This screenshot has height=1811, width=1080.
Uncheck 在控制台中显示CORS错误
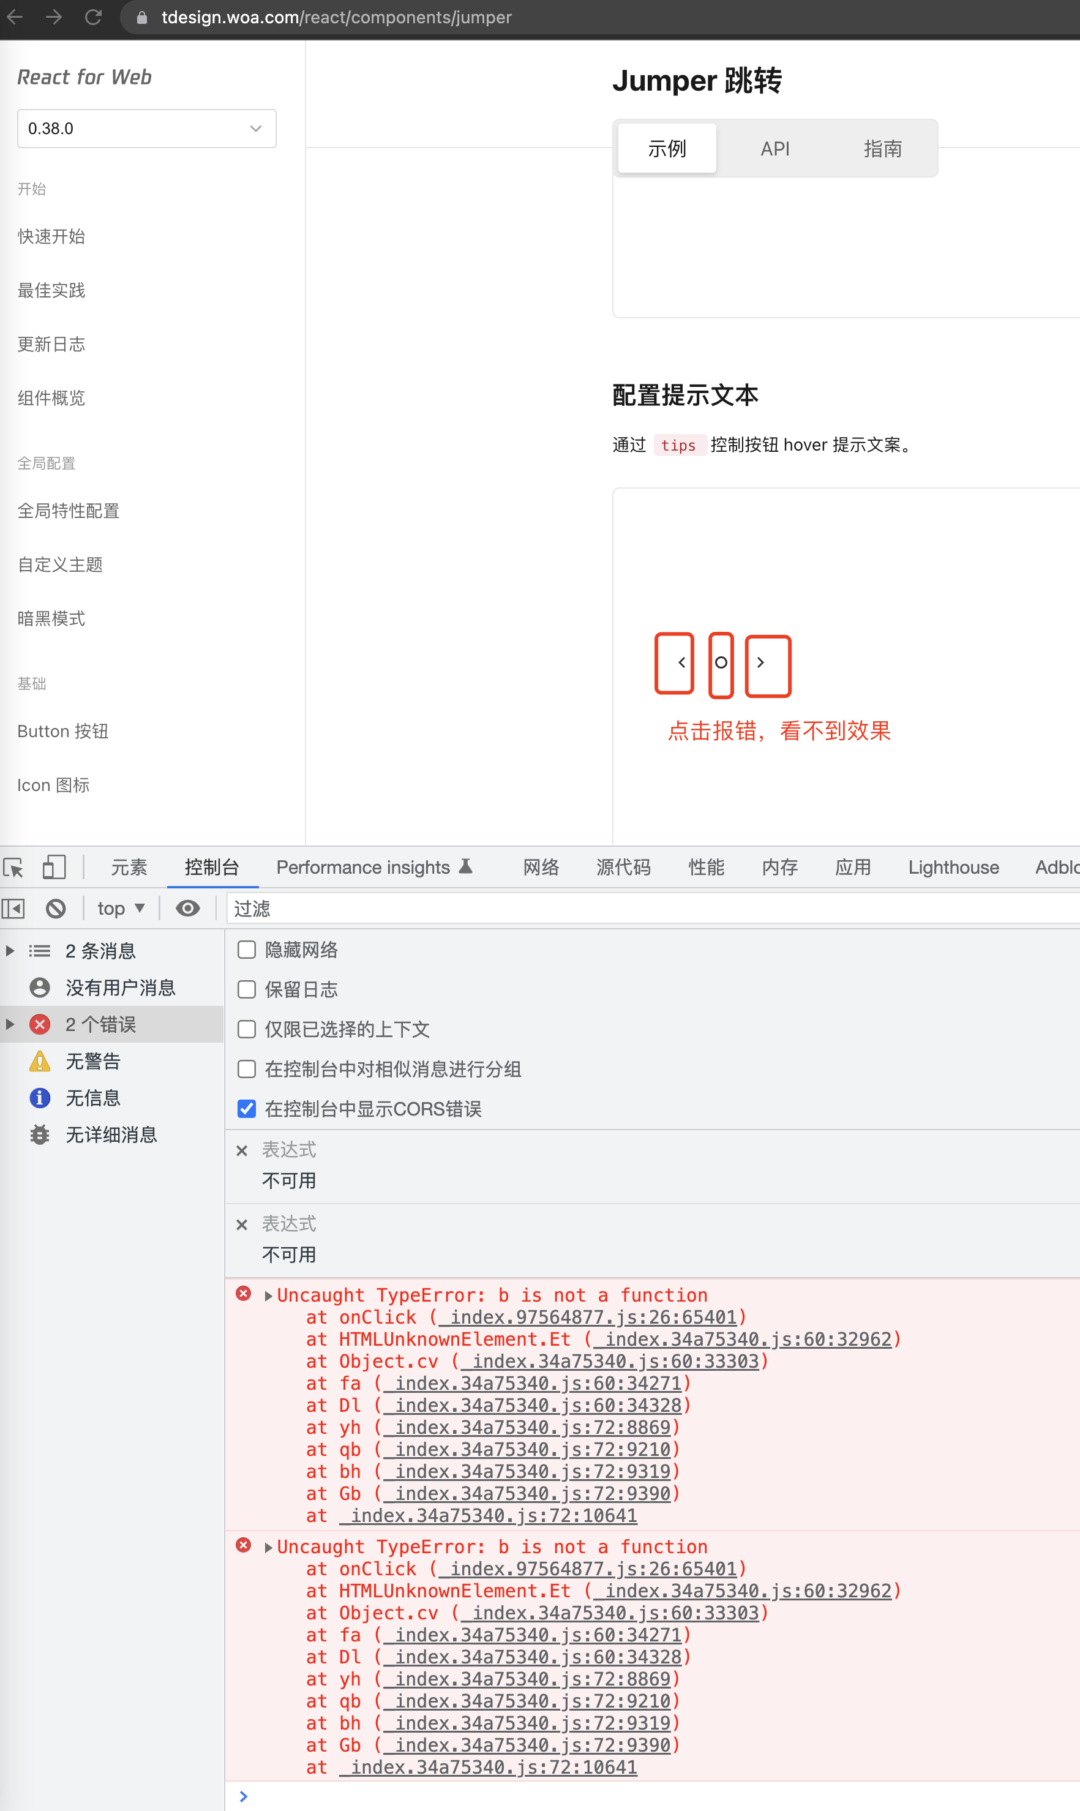click(247, 1108)
